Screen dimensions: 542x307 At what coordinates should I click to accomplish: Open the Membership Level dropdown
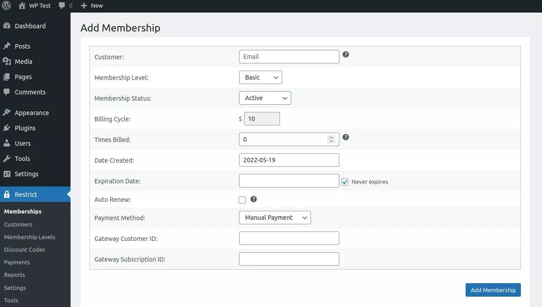coord(261,77)
